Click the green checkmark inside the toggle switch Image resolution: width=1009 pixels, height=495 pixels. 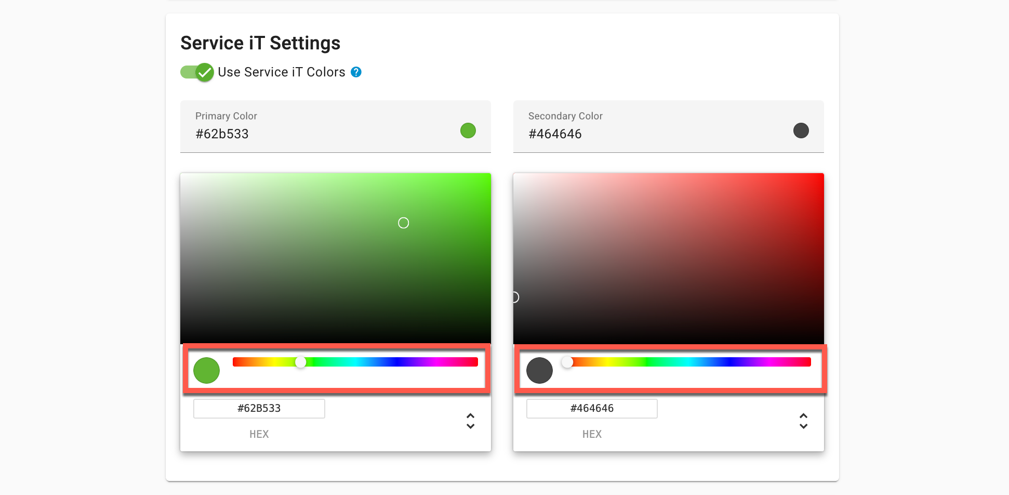(204, 72)
